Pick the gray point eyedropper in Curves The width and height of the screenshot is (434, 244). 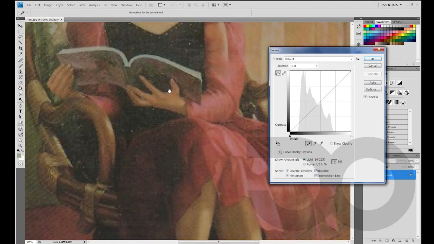[315, 144]
